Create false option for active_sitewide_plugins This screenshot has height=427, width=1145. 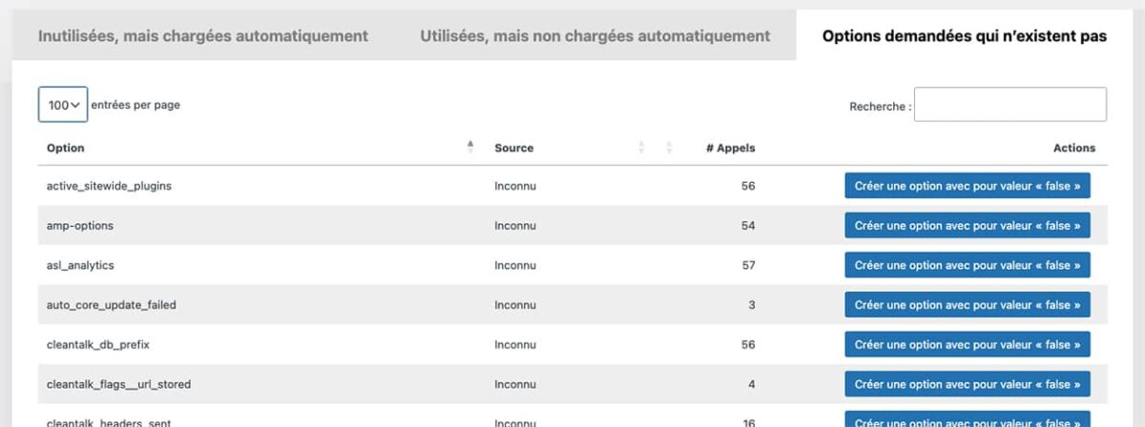pos(968,186)
